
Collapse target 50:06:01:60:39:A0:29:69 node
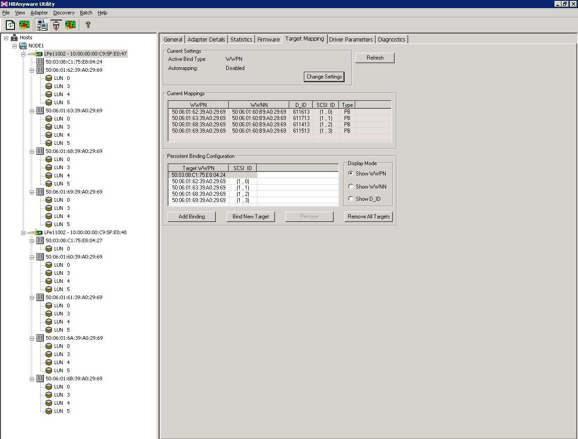32,257
